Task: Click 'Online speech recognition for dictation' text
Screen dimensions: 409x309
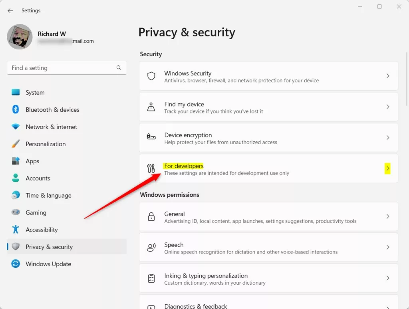Action: [x=251, y=252]
